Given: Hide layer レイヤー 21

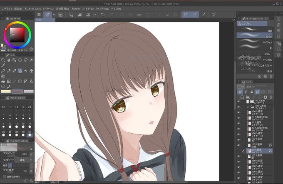Looking at the screenshot, I should point(239,123).
